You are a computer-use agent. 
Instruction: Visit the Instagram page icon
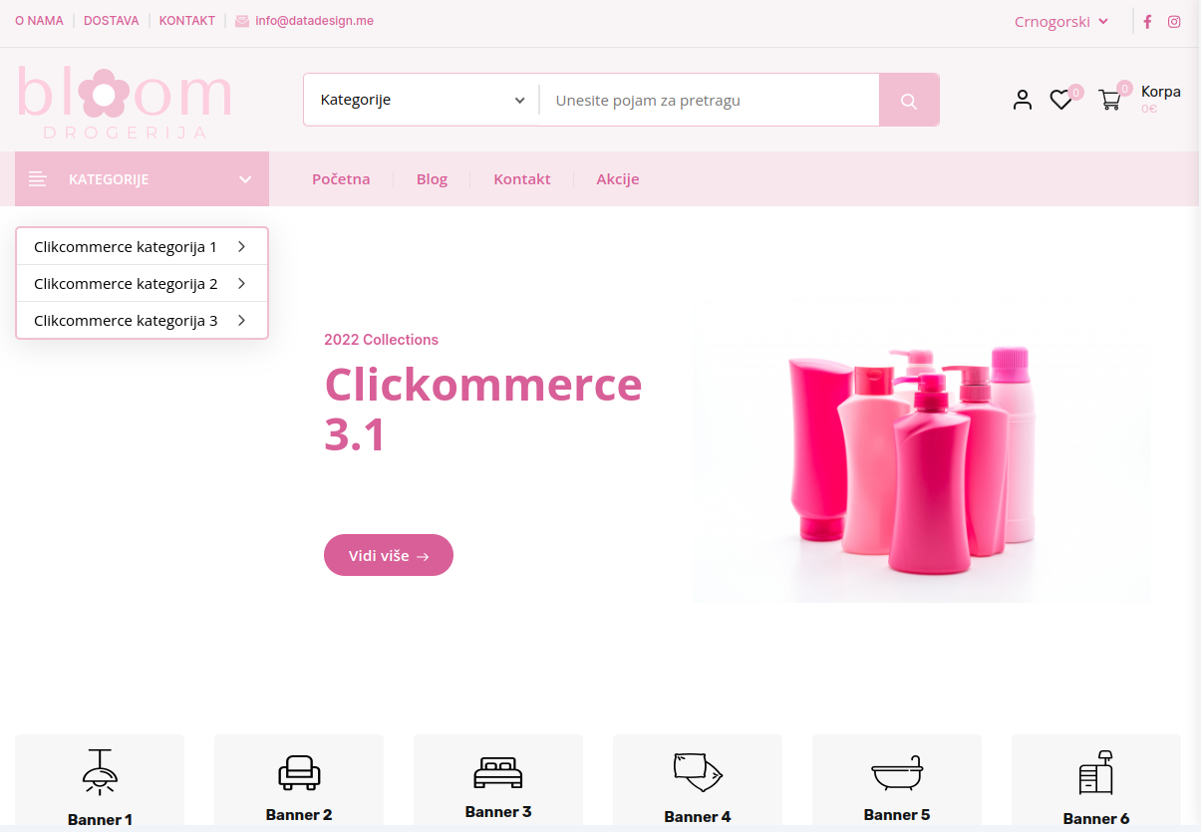click(x=1174, y=22)
